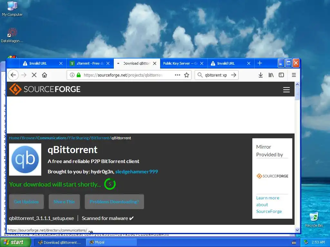The width and height of the screenshot is (330, 247).
Task: Click page scrollbar up arrow
Action: (297, 85)
